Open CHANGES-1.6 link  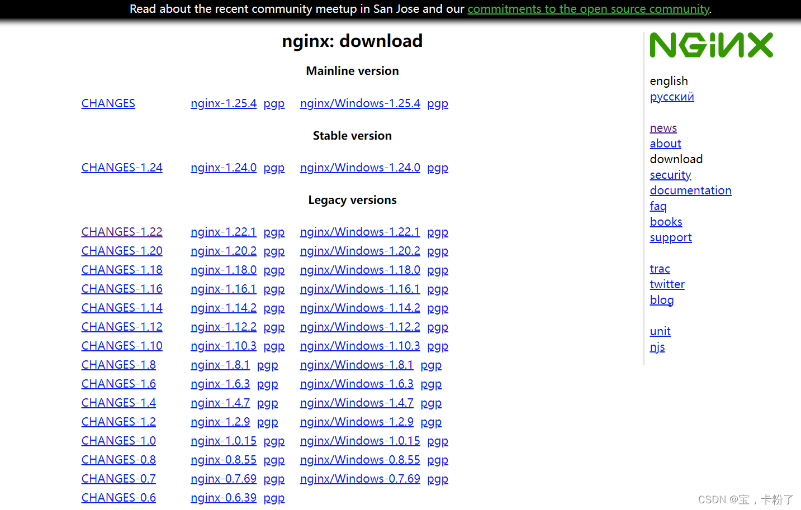pyautogui.click(x=119, y=384)
